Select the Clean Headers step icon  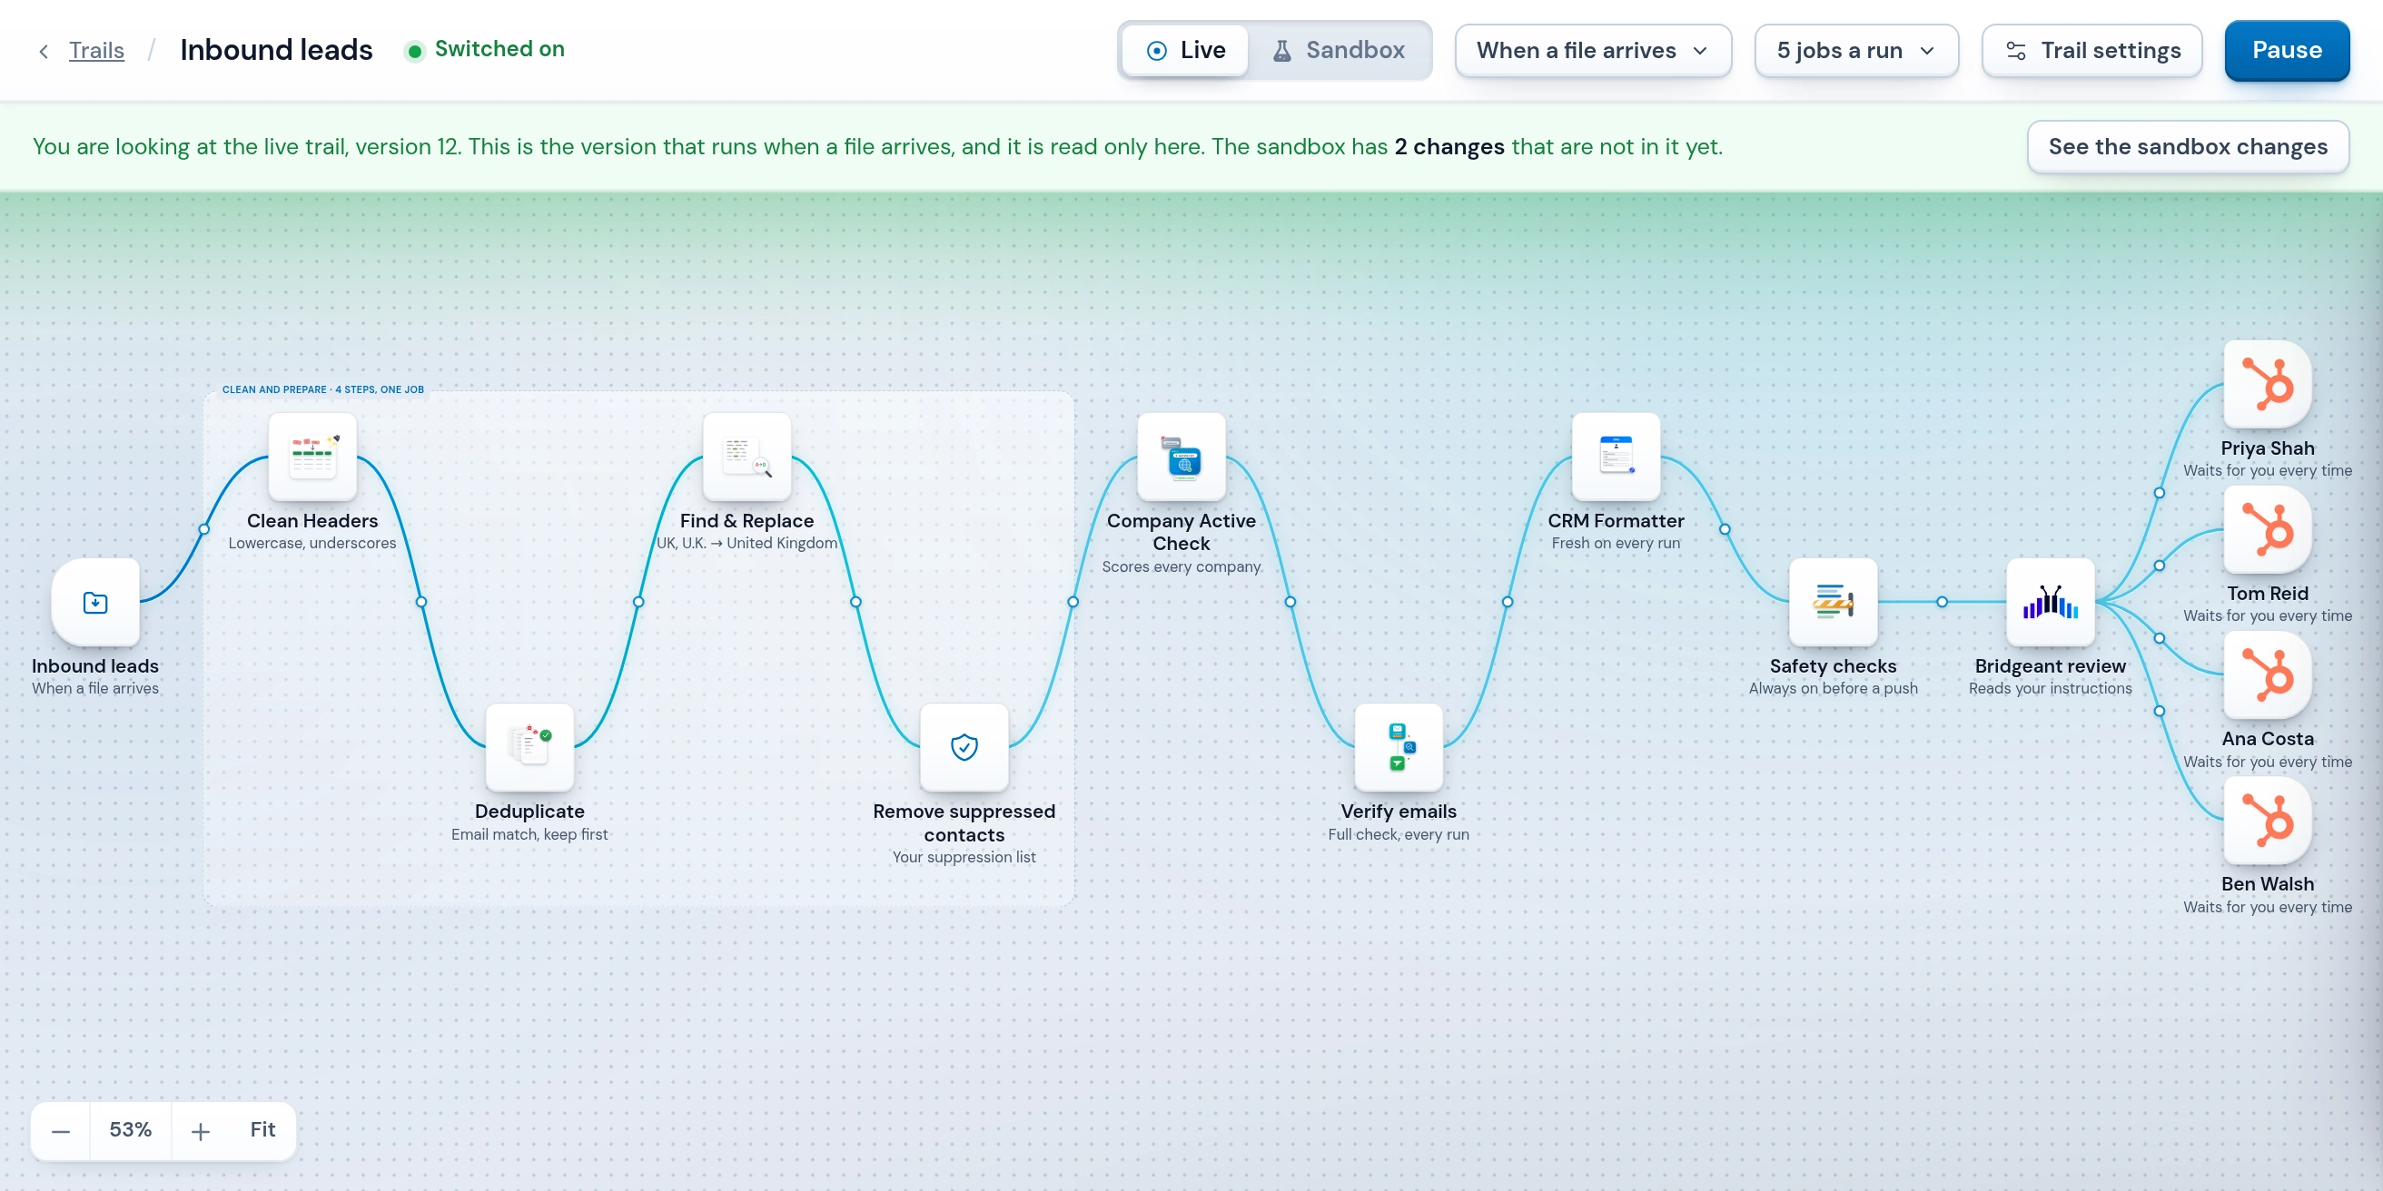312,457
